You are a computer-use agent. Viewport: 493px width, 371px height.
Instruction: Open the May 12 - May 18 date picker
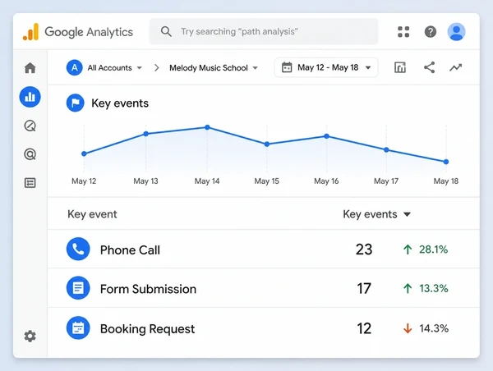tap(326, 67)
